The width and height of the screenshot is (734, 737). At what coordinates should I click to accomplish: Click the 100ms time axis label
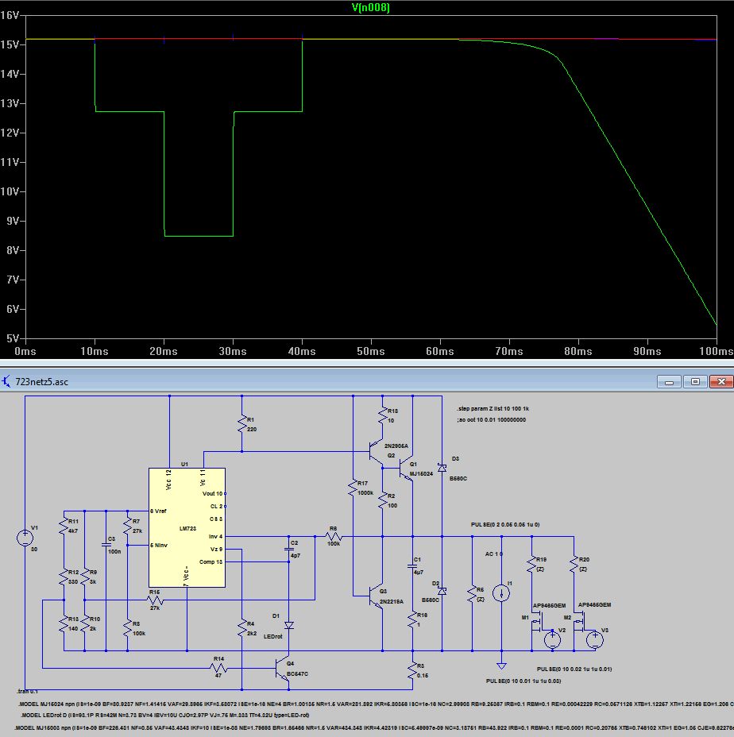pyautogui.click(x=717, y=351)
